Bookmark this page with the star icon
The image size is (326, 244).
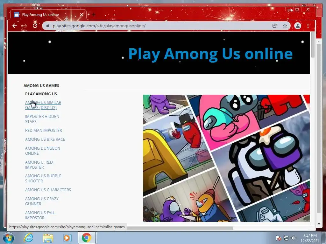tap(285, 26)
